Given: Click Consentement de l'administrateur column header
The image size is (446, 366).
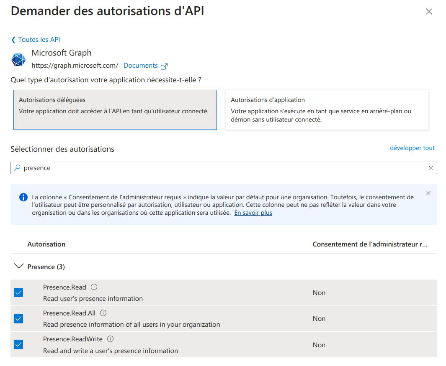Looking at the screenshot, I should point(370,244).
